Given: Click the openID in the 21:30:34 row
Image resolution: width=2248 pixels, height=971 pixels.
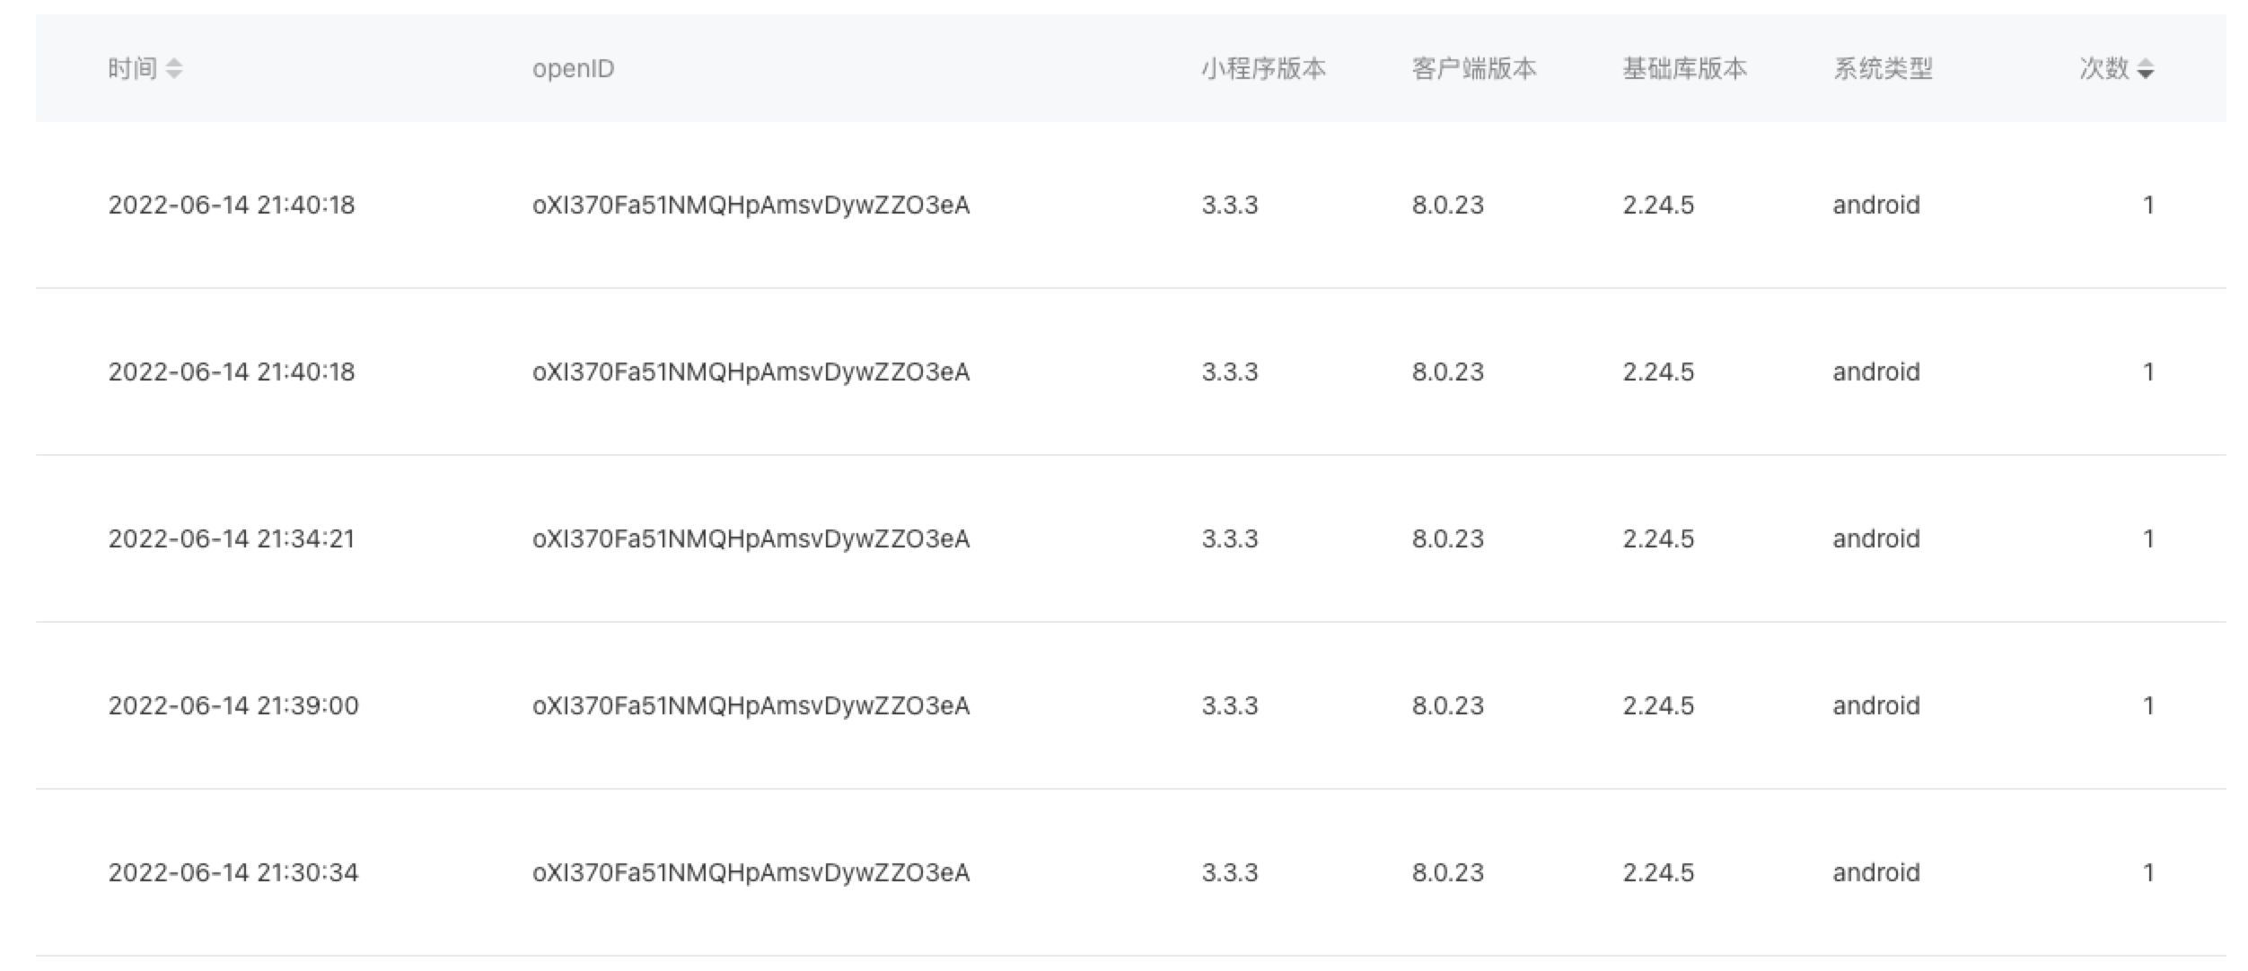Looking at the screenshot, I should 751,872.
